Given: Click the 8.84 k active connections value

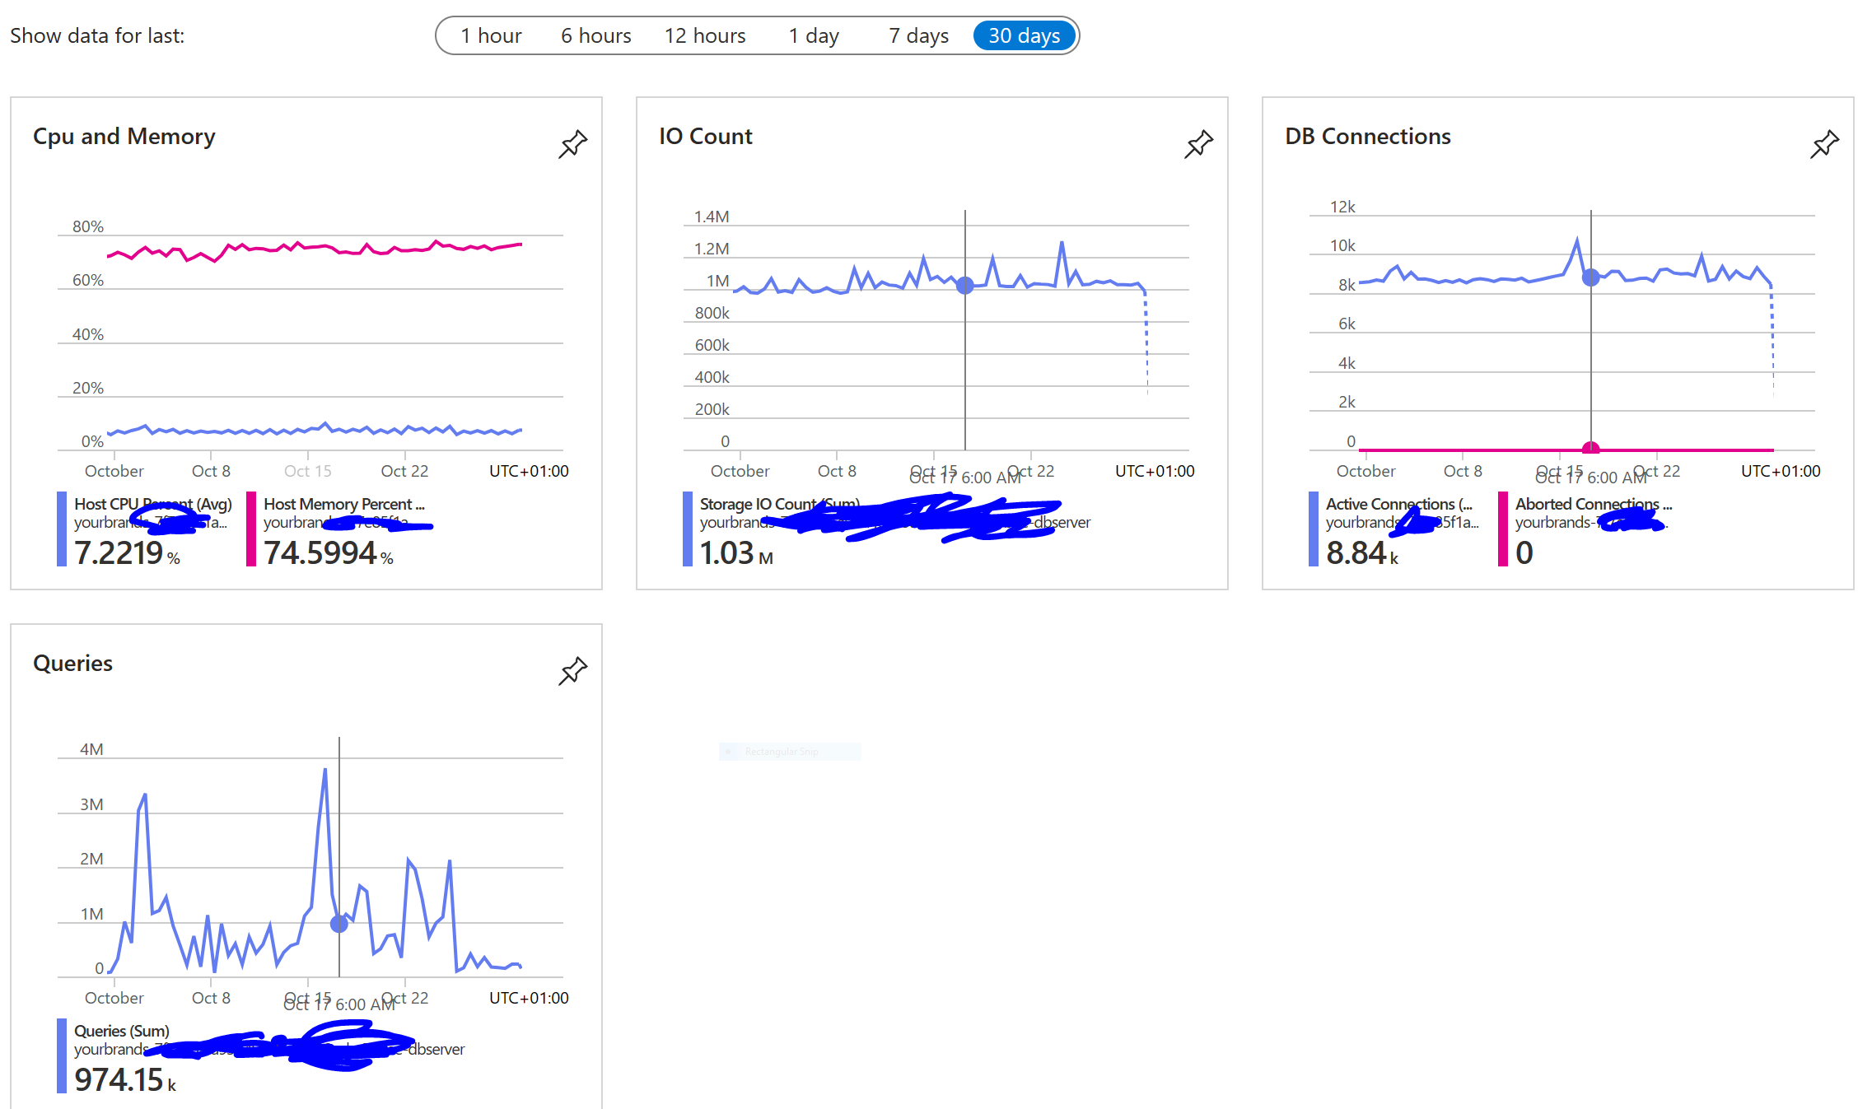Looking at the screenshot, I should [1362, 552].
